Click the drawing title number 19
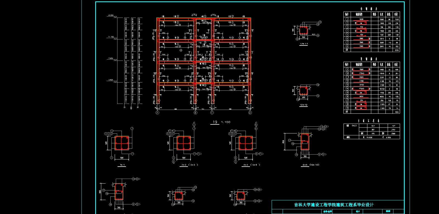 [x=215, y=122]
